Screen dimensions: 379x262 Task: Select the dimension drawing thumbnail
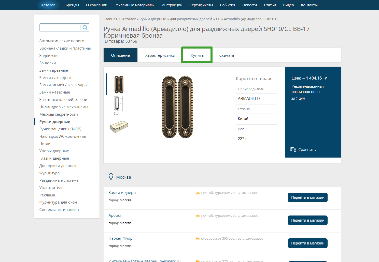pyautogui.click(x=119, y=105)
